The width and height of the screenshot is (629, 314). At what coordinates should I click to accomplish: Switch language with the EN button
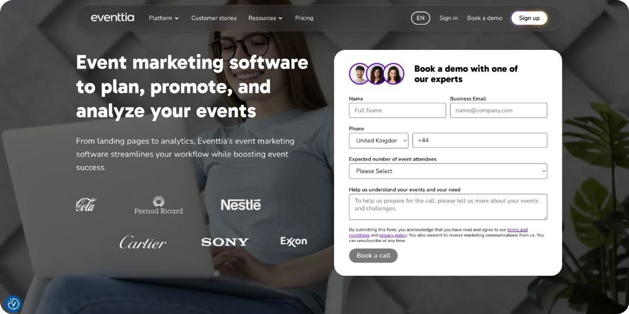coord(420,18)
